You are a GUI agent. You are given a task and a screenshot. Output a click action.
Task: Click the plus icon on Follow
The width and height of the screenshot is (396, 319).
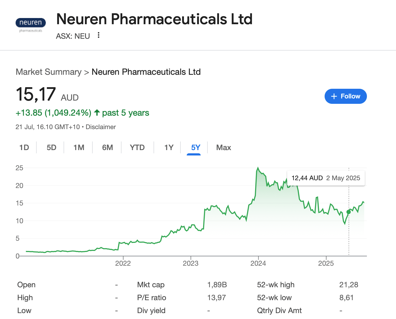[x=334, y=96]
